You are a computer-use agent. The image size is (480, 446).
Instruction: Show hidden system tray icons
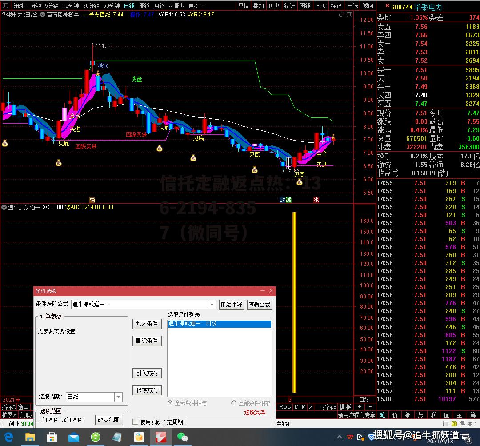(x=340, y=437)
